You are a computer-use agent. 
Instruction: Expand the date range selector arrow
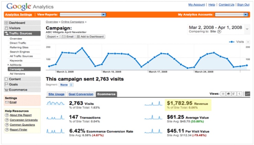pyautogui.click(x=247, y=29)
